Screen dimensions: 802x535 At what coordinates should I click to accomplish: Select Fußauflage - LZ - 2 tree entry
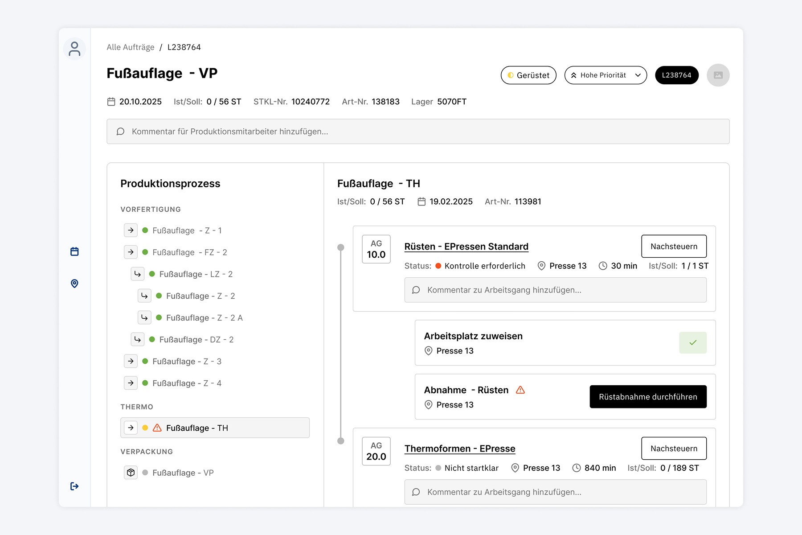(x=196, y=274)
